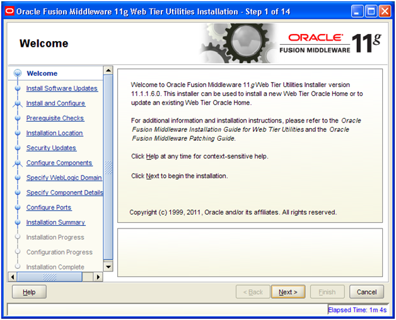Select the Welcome step in navigation
The width and height of the screenshot is (396, 320).
click(42, 73)
